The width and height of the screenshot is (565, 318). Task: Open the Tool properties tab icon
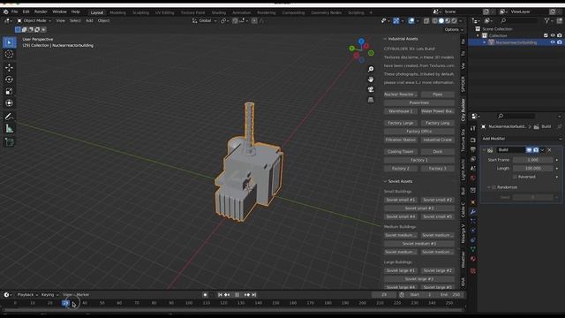click(x=473, y=129)
